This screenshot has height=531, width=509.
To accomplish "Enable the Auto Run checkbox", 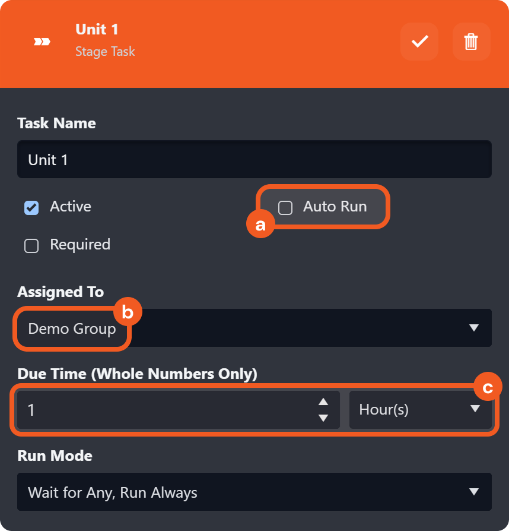I will point(285,208).
